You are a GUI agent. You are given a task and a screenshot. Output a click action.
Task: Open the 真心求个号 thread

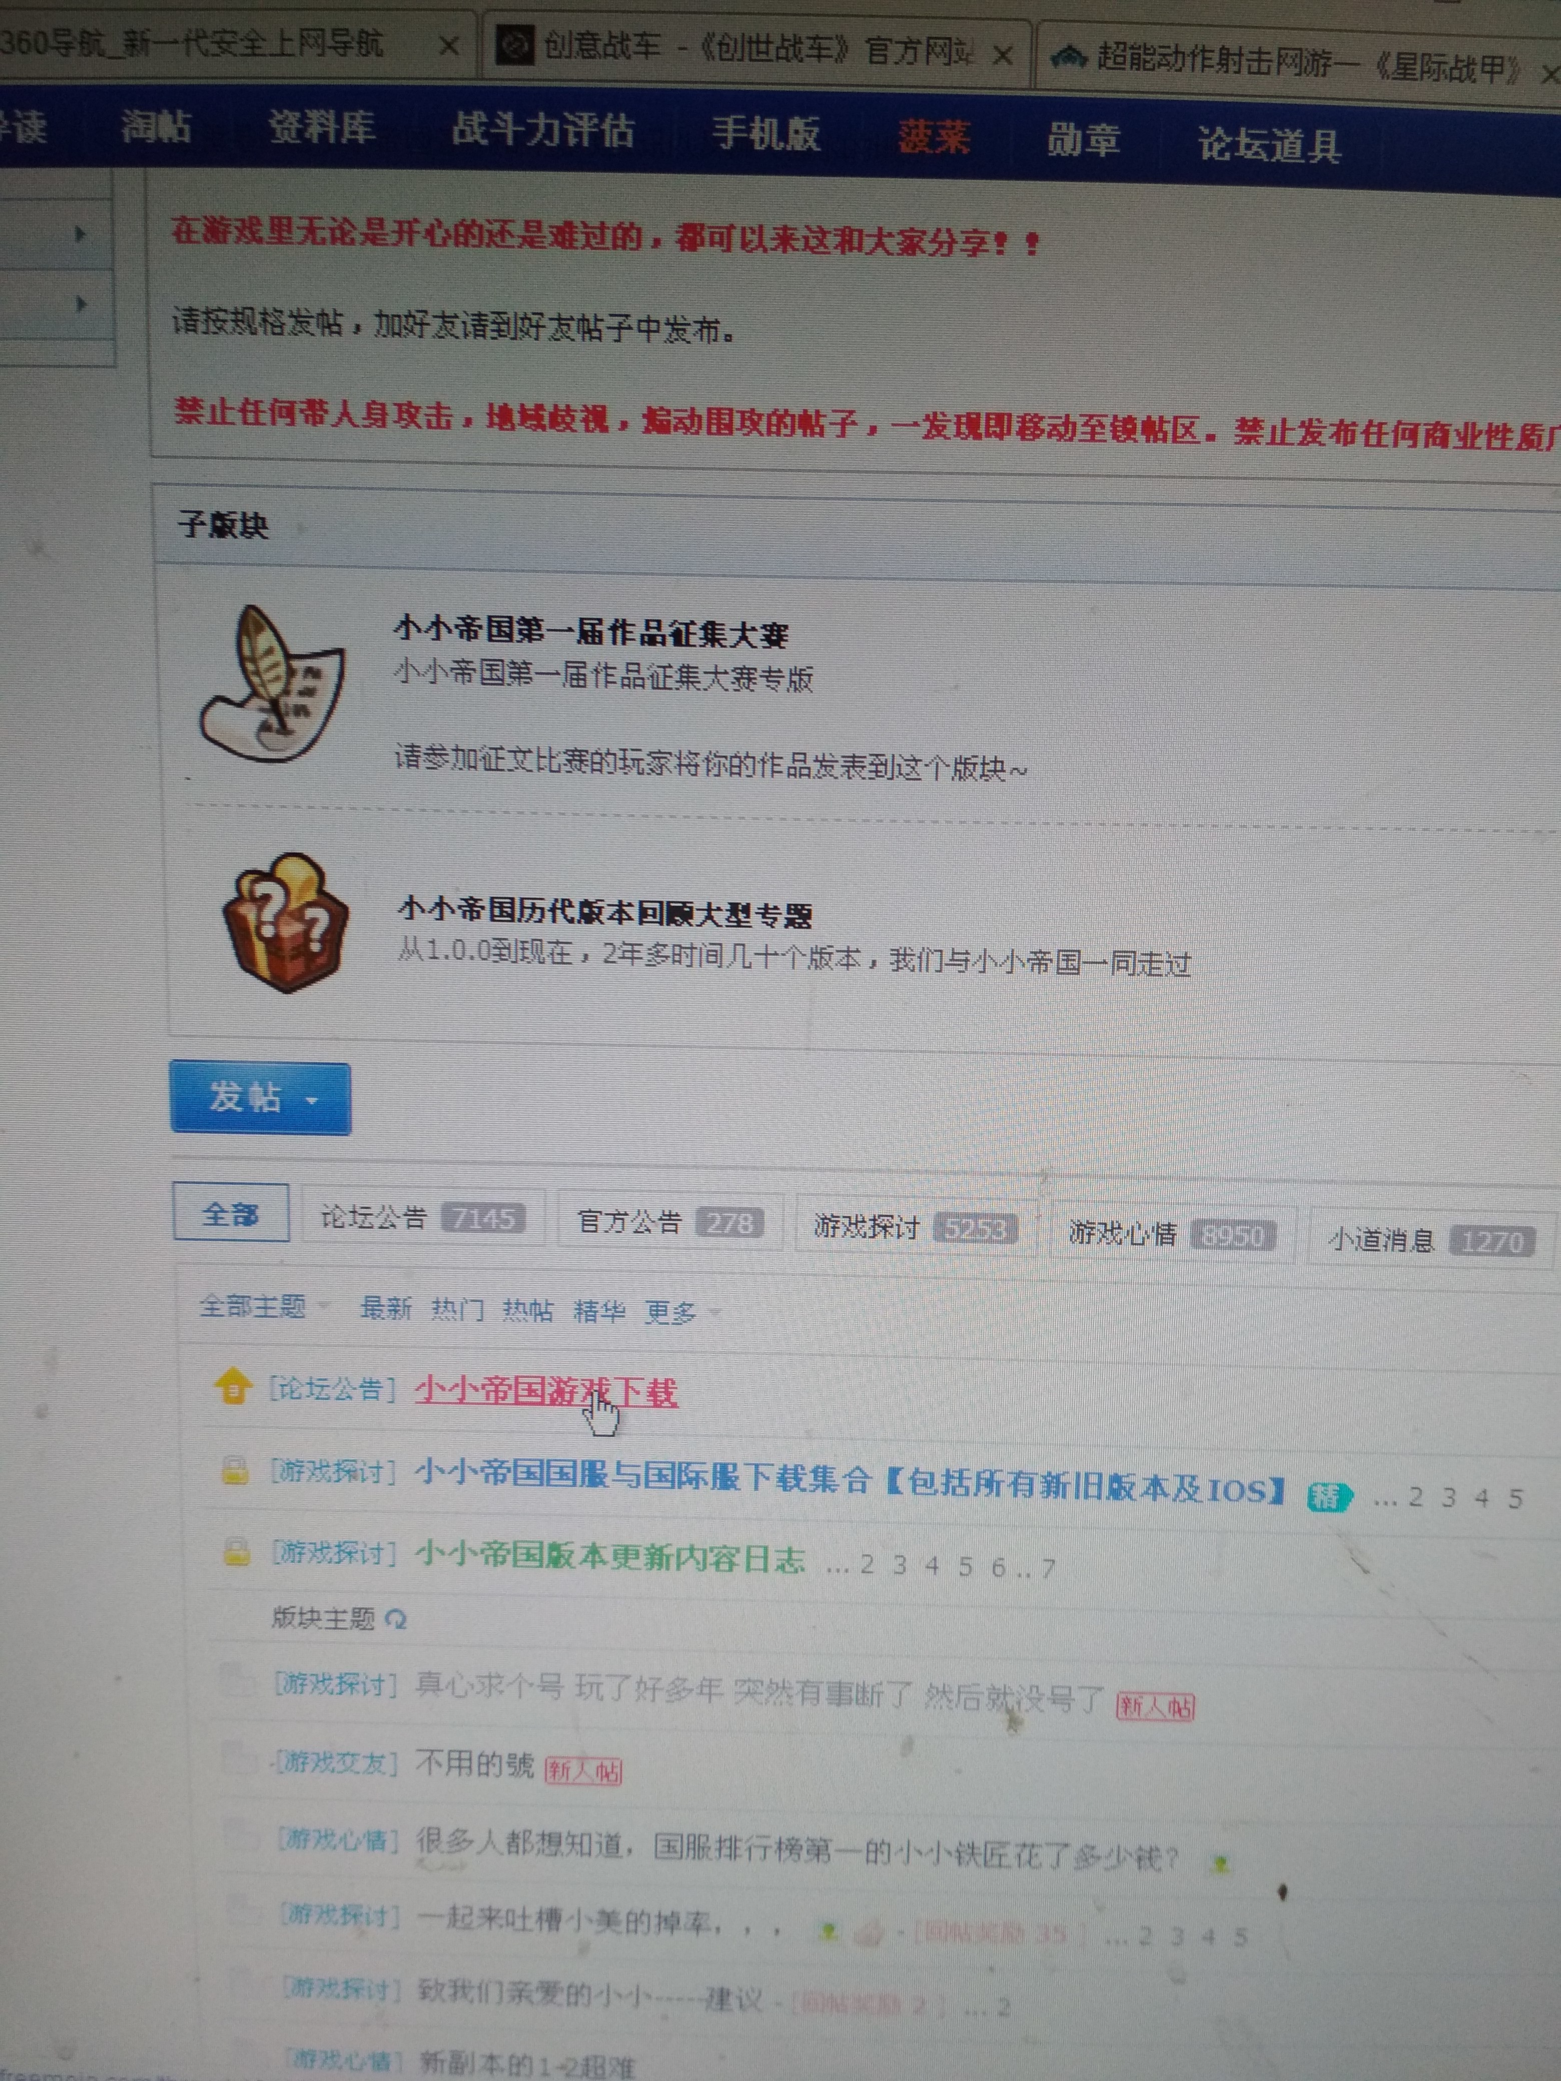(760, 1691)
